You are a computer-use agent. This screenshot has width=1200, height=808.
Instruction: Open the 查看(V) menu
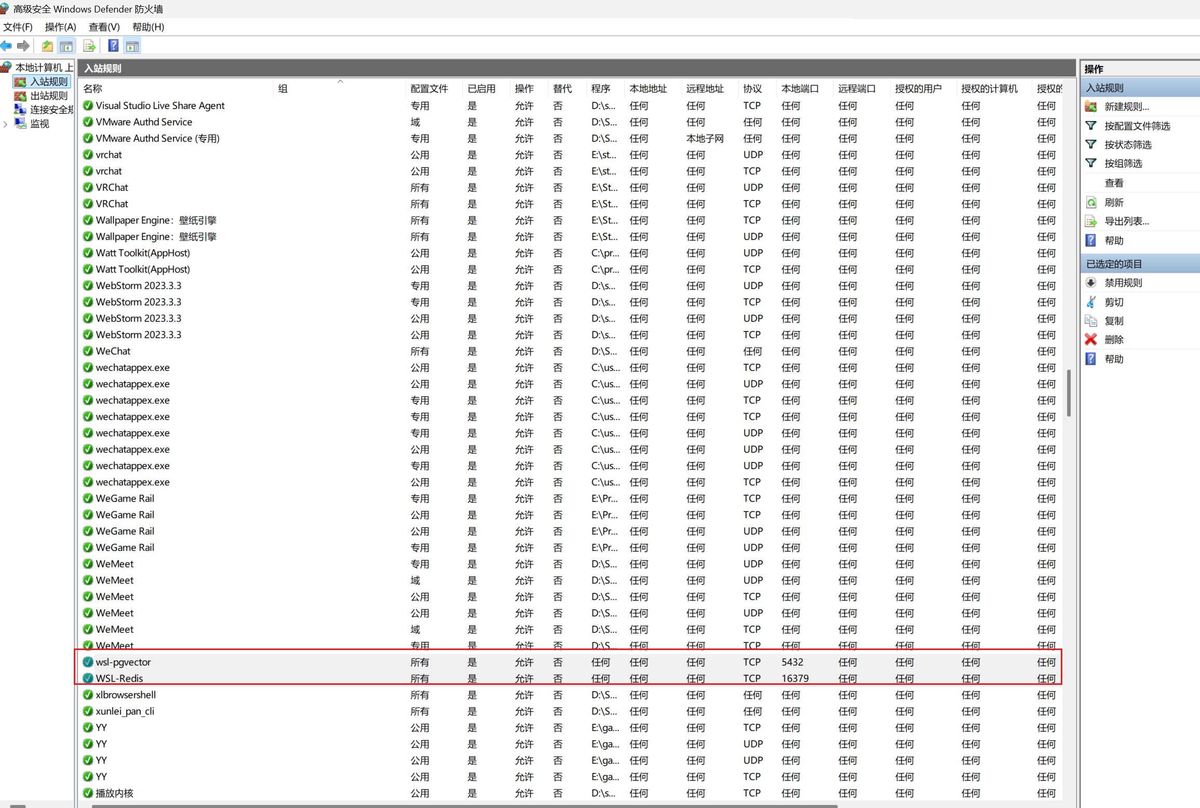[104, 27]
